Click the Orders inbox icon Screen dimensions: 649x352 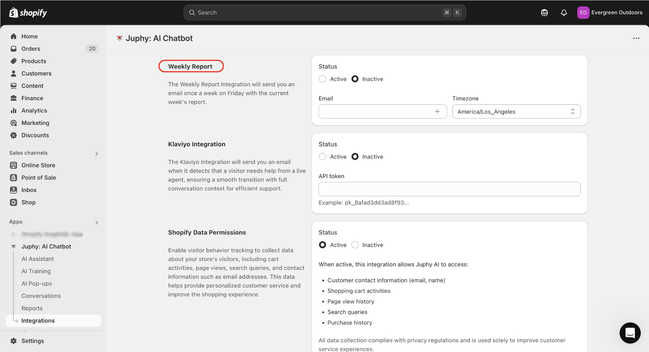click(14, 49)
